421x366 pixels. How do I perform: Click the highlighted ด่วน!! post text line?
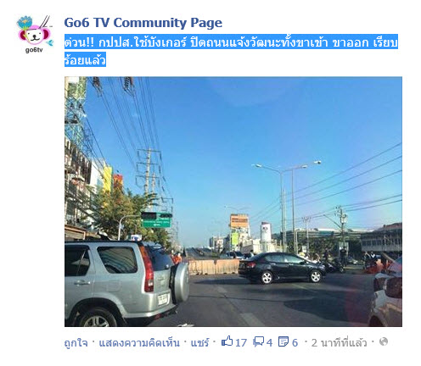[231, 42]
